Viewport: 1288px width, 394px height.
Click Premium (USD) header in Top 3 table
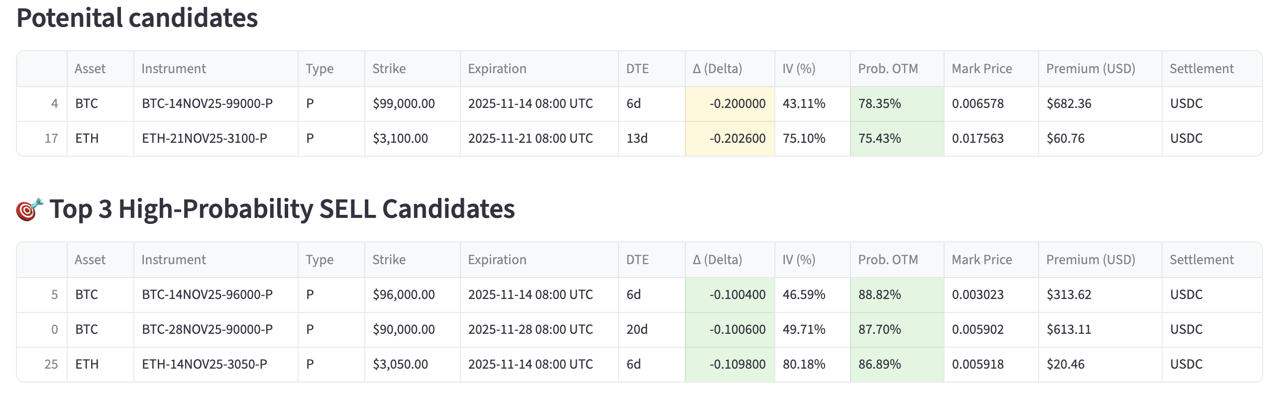pyautogui.click(x=1090, y=260)
